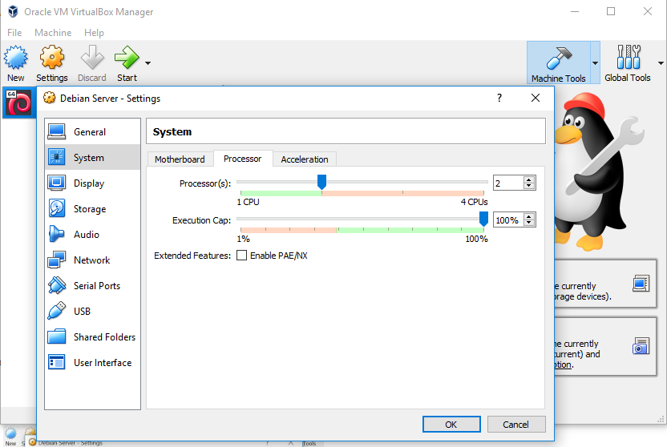This screenshot has width=667, height=447.
Task: Enable the PAE/NX checkbox
Action: [x=241, y=256]
